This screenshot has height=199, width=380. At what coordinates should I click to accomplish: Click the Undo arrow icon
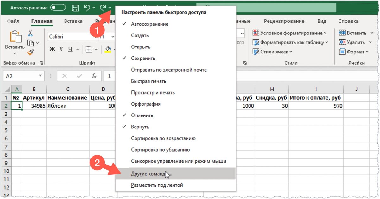pos(87,8)
